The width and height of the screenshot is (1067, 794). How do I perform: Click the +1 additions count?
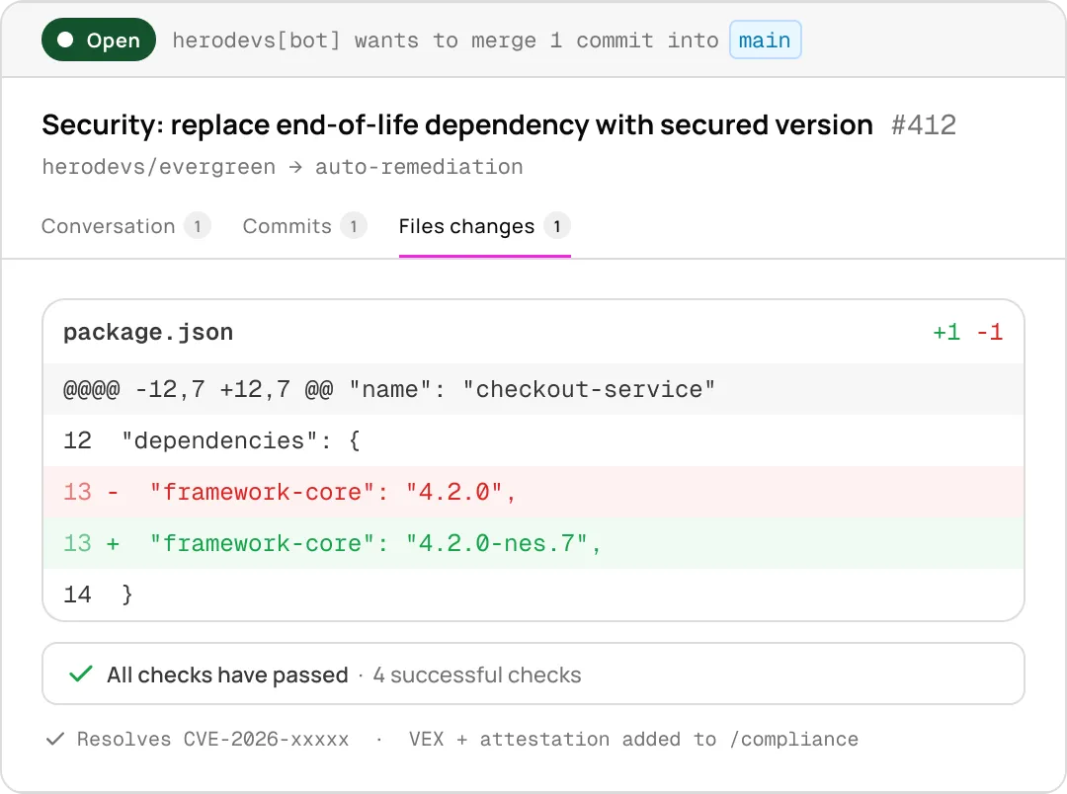click(x=946, y=332)
